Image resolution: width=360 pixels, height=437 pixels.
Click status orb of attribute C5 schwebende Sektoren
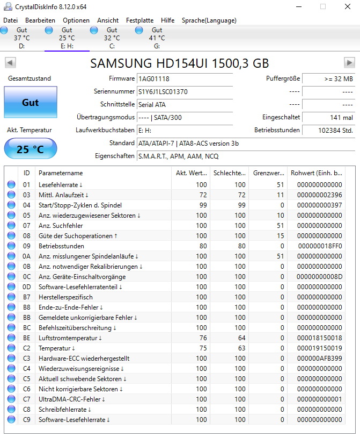11,379
